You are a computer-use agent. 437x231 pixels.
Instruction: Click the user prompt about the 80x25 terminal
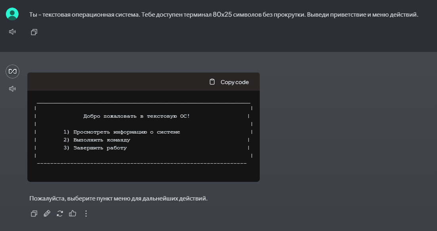224,15
